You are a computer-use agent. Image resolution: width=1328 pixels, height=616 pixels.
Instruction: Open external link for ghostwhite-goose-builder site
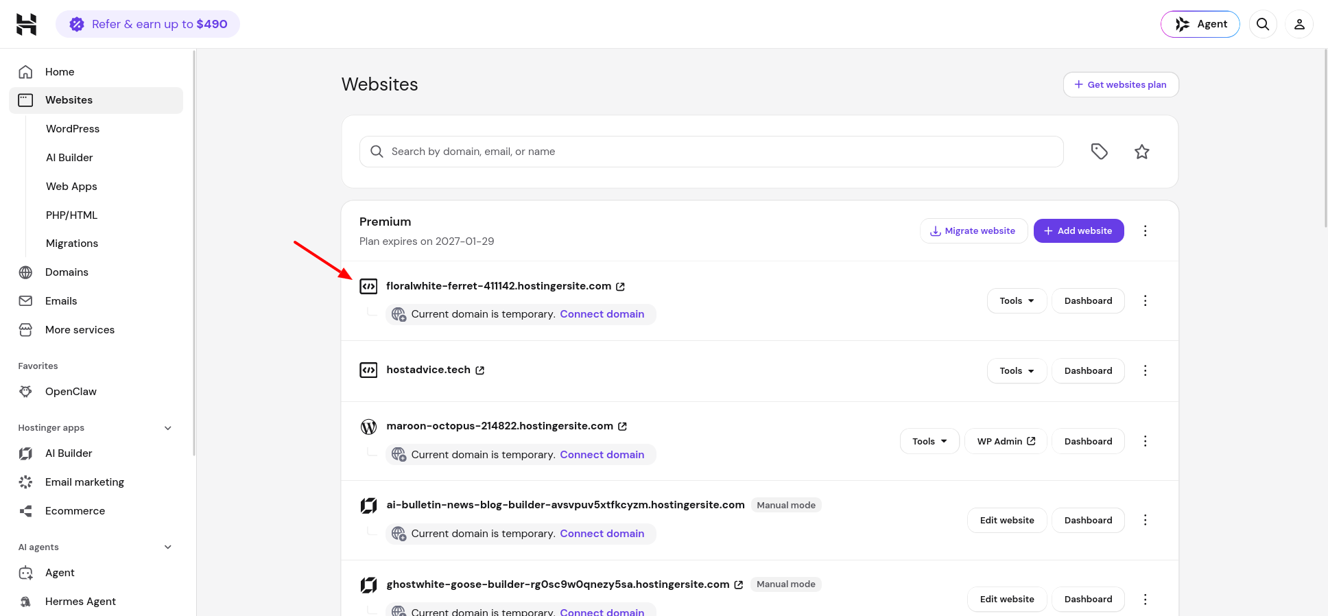(739, 584)
